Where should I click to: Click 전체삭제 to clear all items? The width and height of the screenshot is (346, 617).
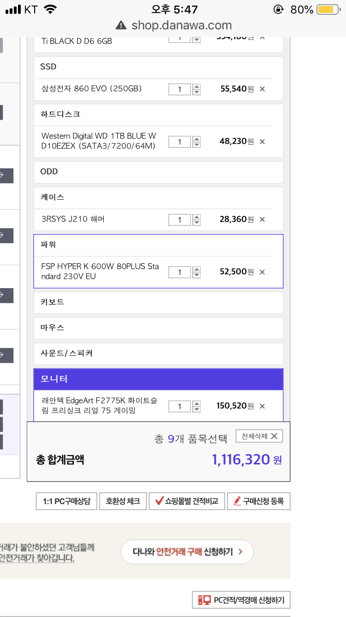(259, 436)
